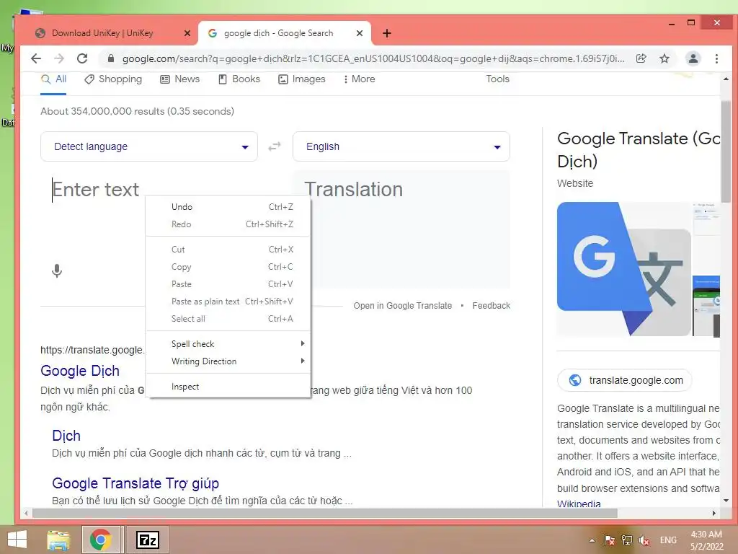The height and width of the screenshot is (554, 738).
Task: Expand the More search filters menu
Action: click(x=359, y=79)
